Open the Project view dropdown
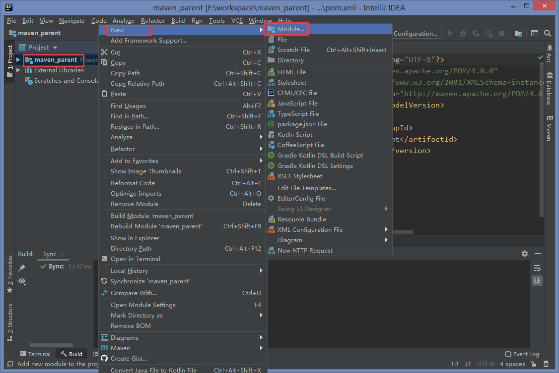Screen dimensions: 559x373 click(x=55, y=47)
